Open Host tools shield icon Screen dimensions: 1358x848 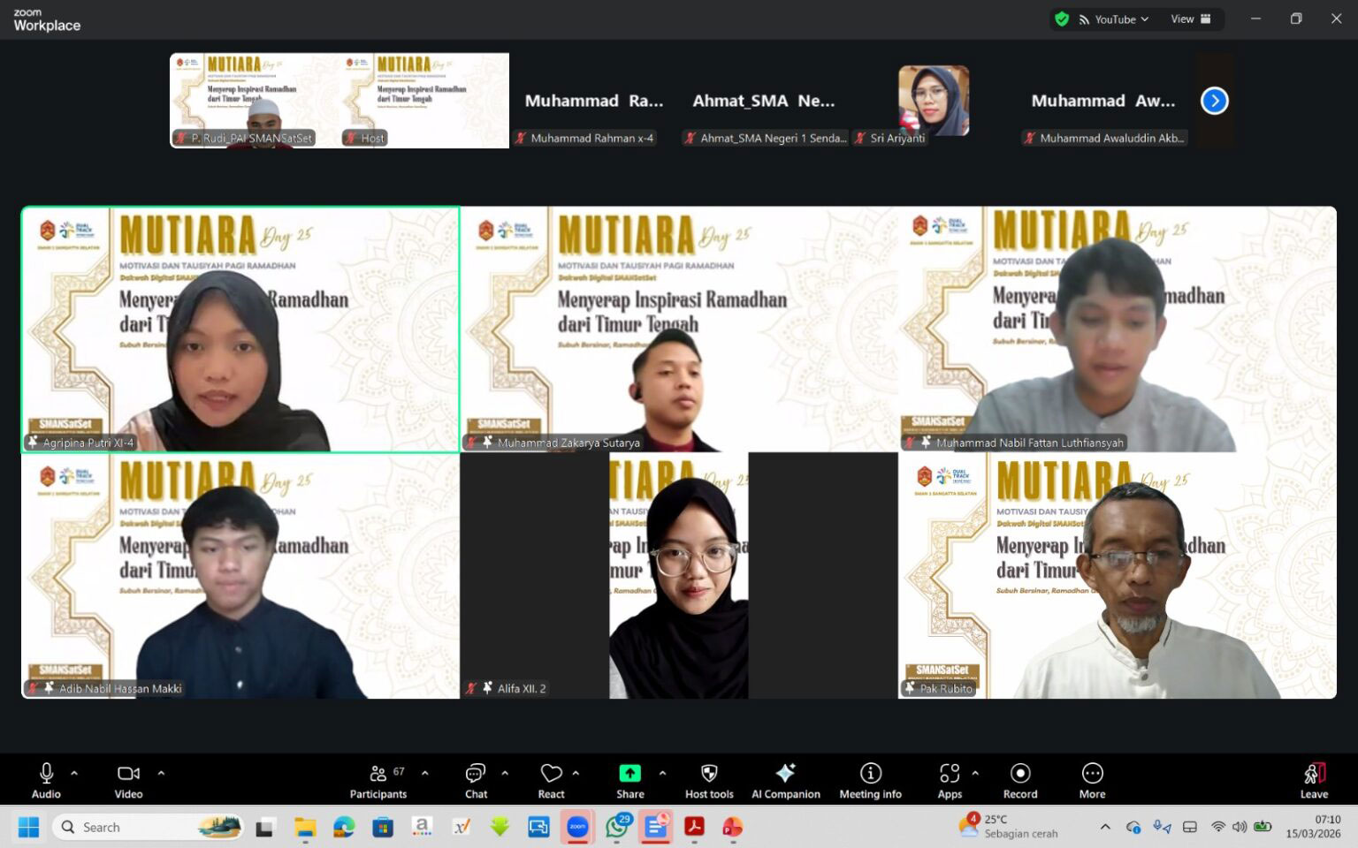[708, 780]
